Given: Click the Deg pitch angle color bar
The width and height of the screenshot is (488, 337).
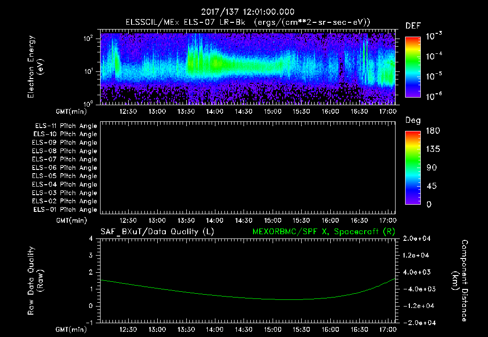Looking at the screenshot, I should click(413, 168).
